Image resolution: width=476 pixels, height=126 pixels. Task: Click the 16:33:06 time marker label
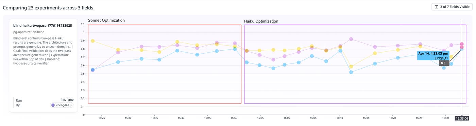[462, 119]
